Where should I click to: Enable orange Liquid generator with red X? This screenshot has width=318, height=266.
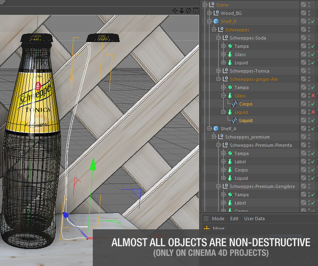313,112
